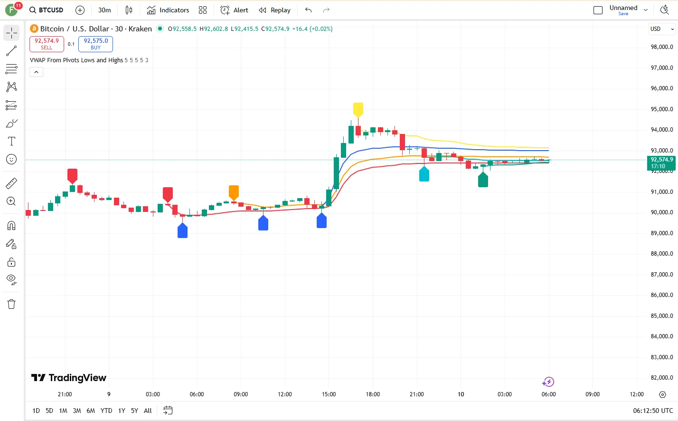Pick the ruler measure tool

coord(11,183)
